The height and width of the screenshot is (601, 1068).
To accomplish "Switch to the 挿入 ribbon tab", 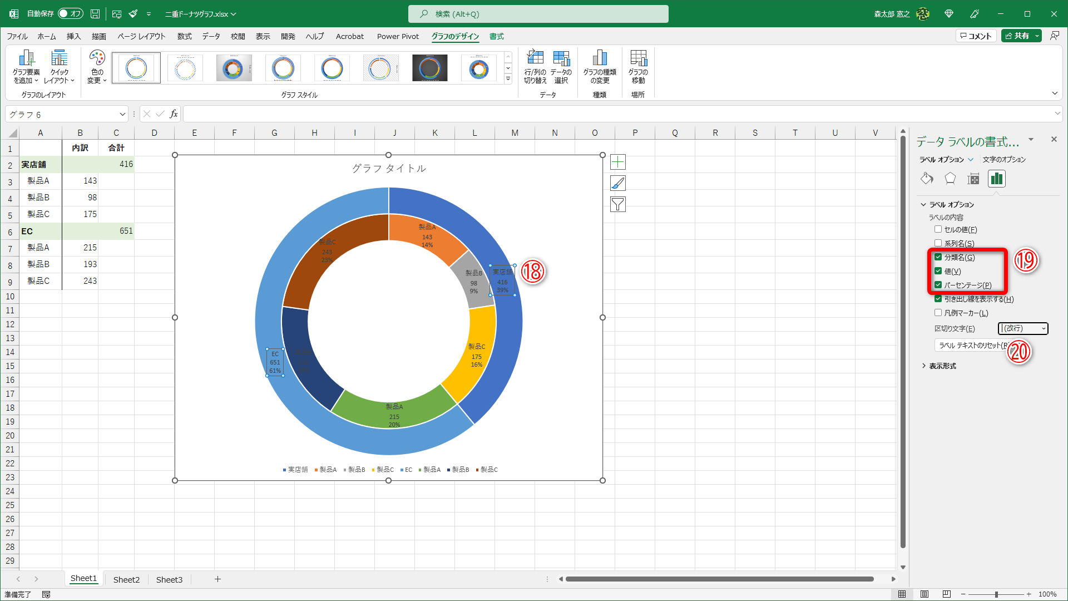I will click(73, 36).
